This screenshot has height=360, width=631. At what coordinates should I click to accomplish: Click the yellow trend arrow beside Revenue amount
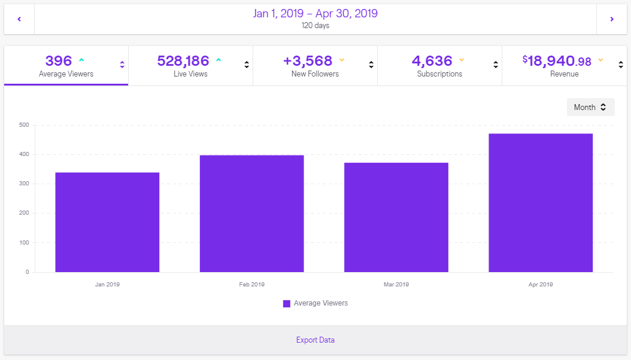pos(600,60)
